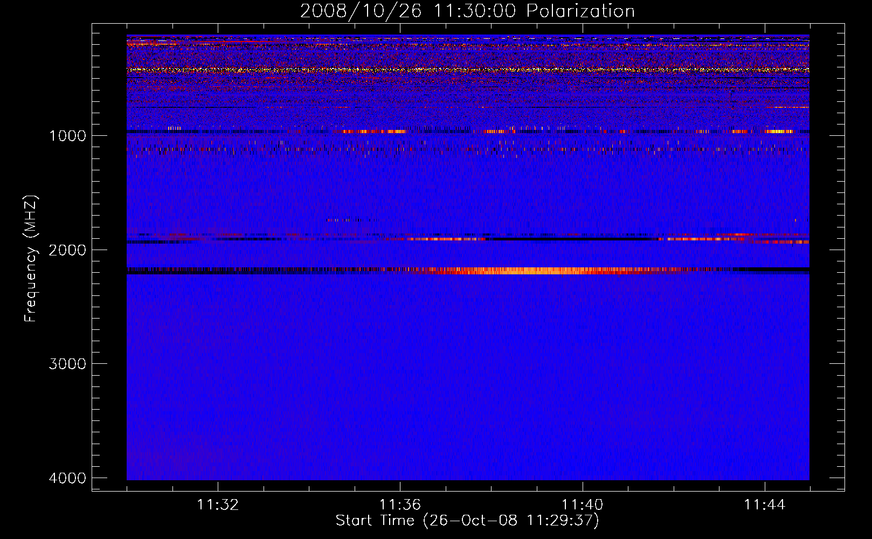The width and height of the screenshot is (872, 539).
Task: Click the '11:36' time tick label
Action: (x=400, y=505)
